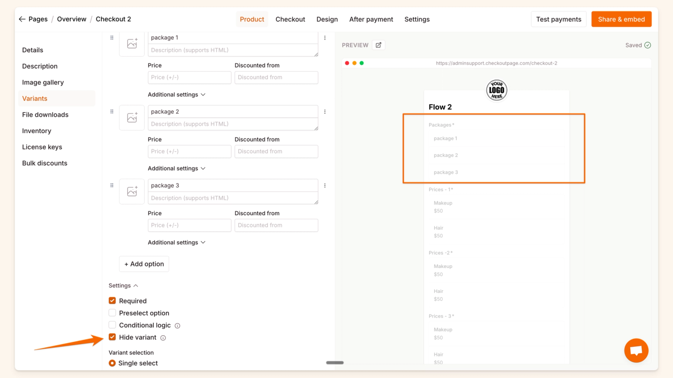
Task: Select package 2 in the preview
Action: [x=497, y=155]
